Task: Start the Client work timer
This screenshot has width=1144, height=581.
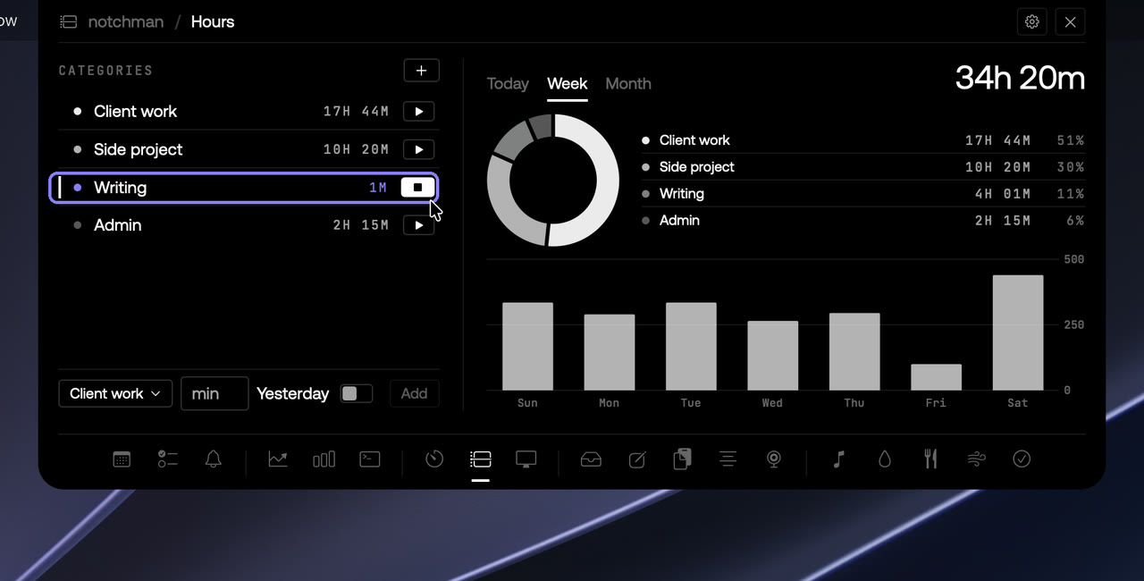Action: pyautogui.click(x=419, y=112)
